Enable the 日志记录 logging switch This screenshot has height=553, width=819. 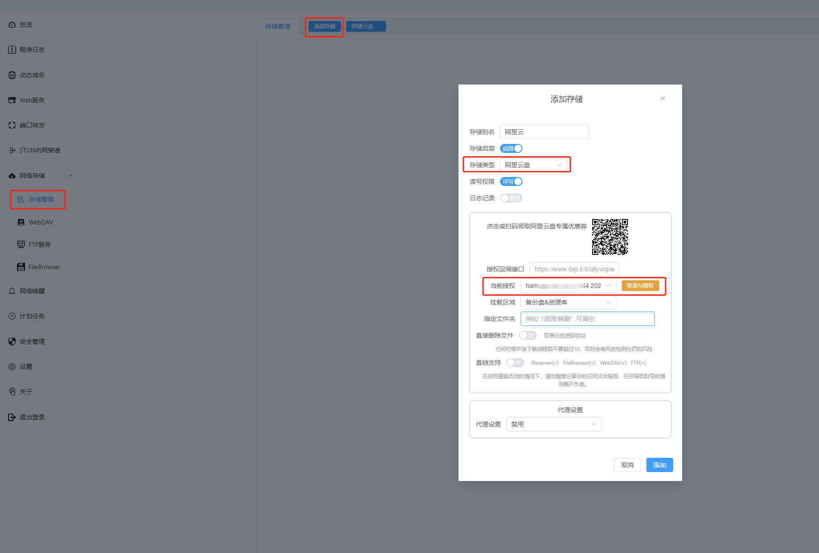point(511,198)
